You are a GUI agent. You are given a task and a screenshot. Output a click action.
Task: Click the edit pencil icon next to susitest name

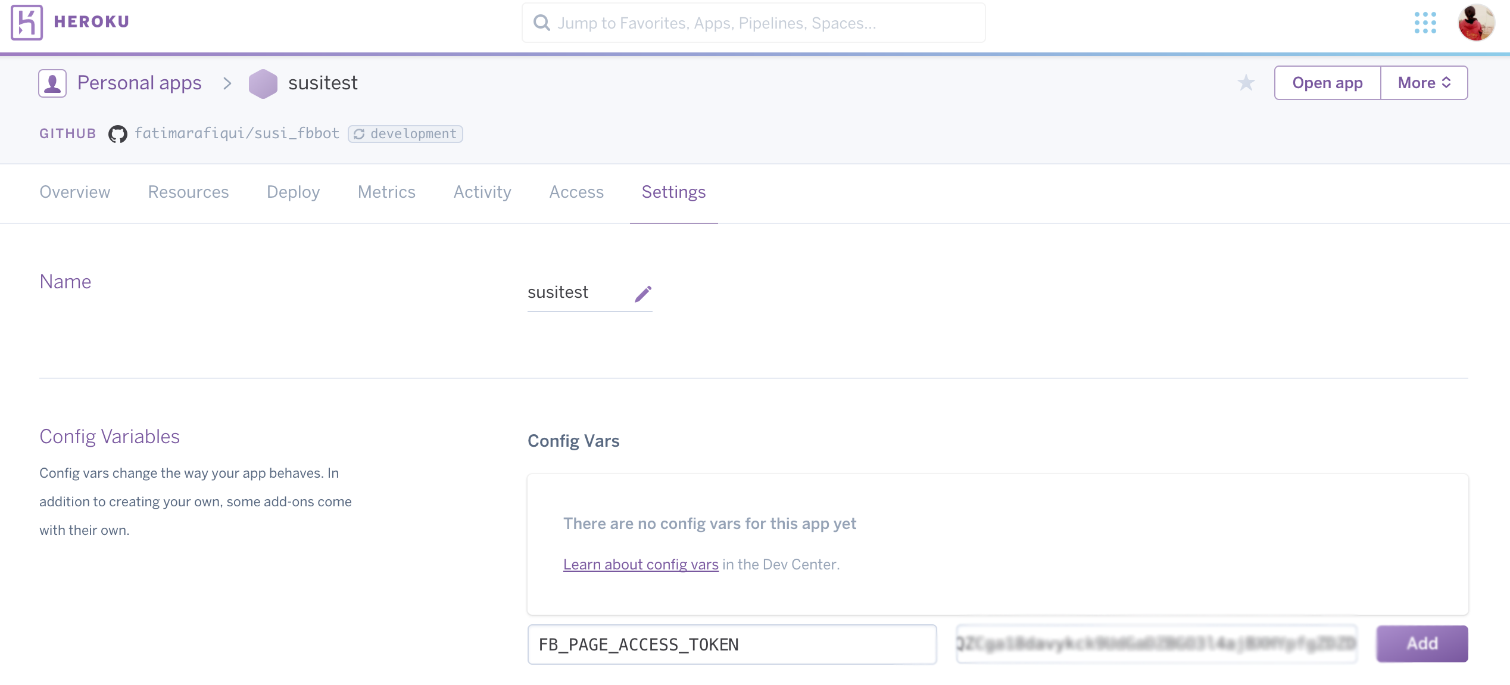pos(644,292)
